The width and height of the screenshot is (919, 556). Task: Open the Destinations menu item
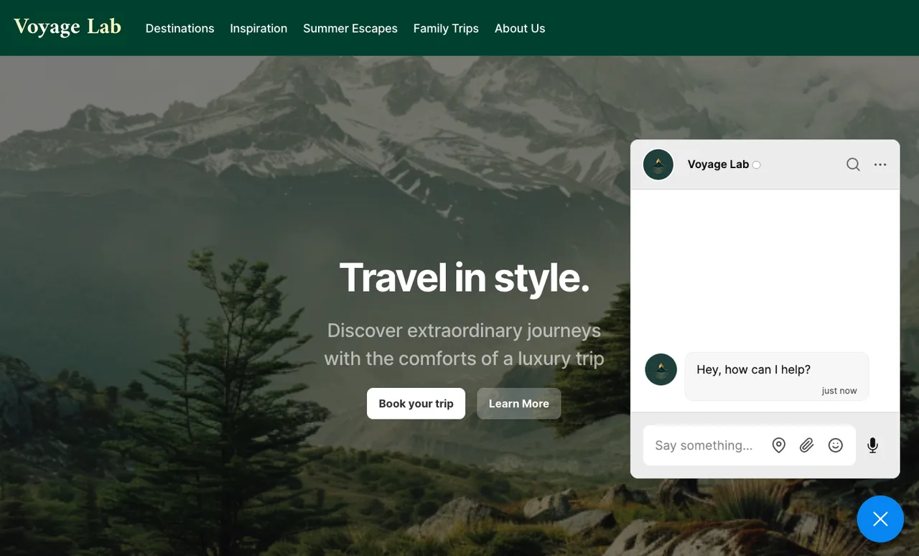(180, 28)
